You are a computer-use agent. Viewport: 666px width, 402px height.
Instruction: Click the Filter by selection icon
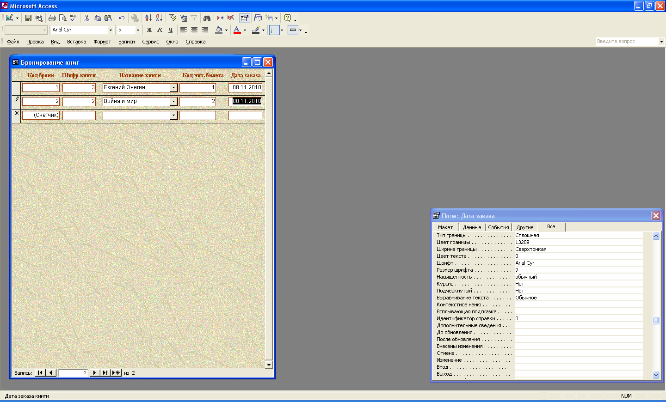tap(173, 18)
